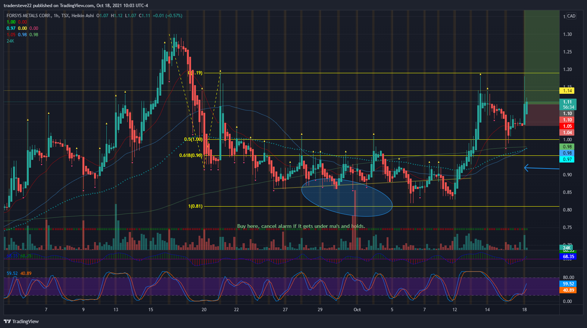Image resolution: width=587 pixels, height=328 pixels.
Task: Click the tradersteve22 published header text
Action: pos(76,6)
